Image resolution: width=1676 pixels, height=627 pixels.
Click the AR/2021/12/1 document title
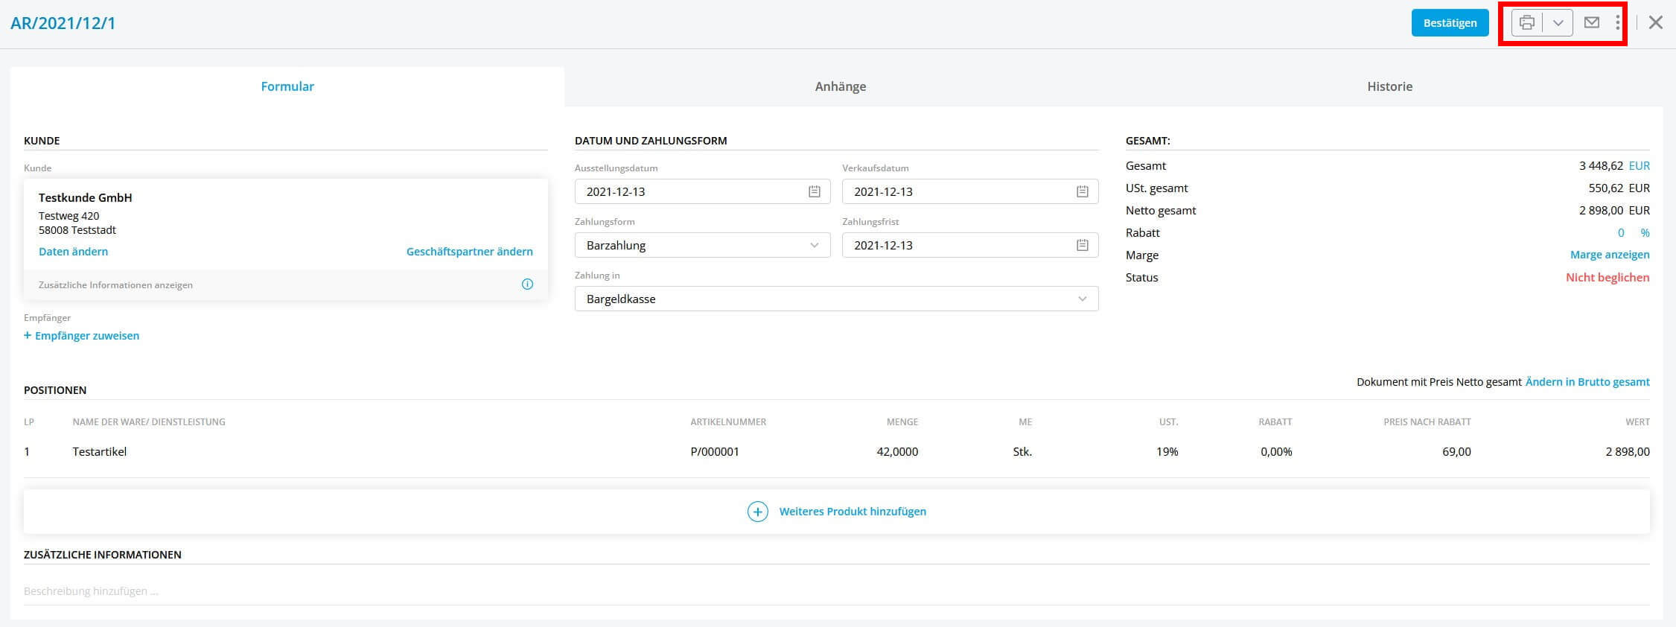tap(63, 23)
